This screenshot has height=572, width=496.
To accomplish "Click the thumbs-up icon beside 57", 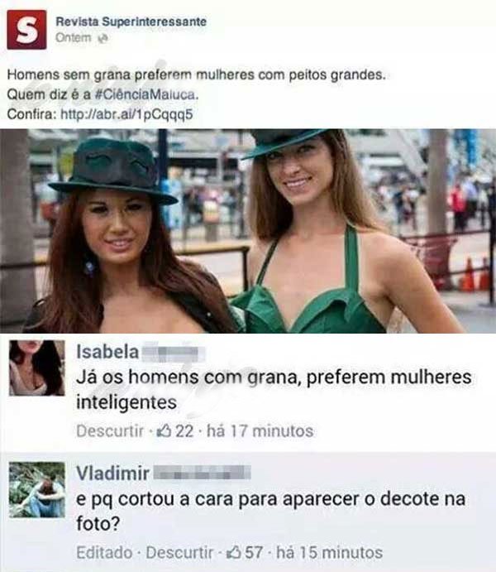I will pos(233,552).
